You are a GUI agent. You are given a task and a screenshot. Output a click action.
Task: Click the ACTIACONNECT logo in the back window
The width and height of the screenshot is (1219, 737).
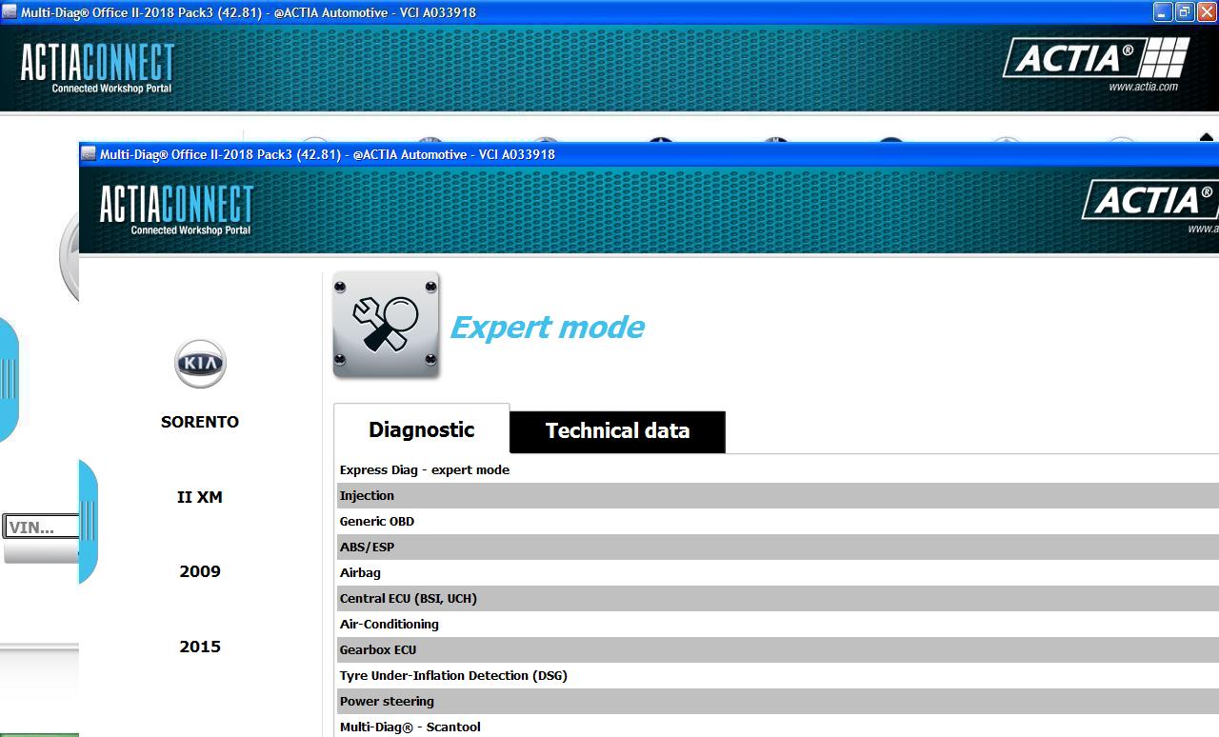point(97,68)
